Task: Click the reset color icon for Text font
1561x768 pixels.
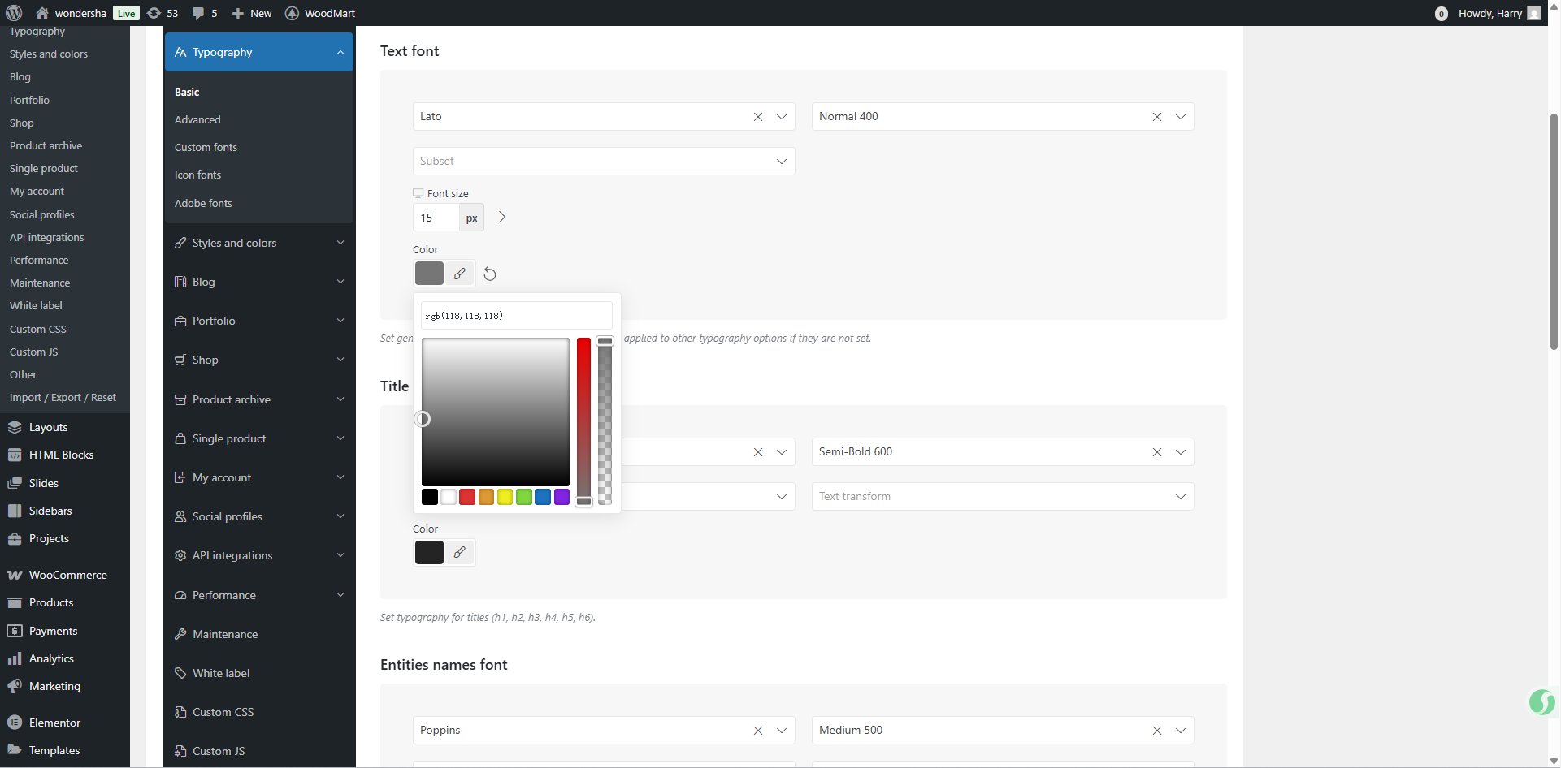Action: point(490,274)
